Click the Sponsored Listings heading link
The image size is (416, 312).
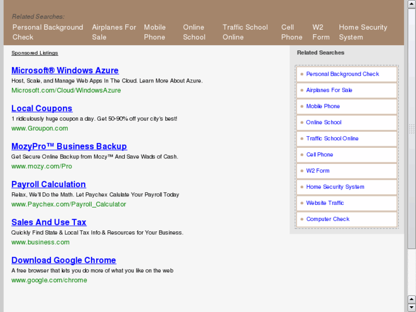coord(35,53)
